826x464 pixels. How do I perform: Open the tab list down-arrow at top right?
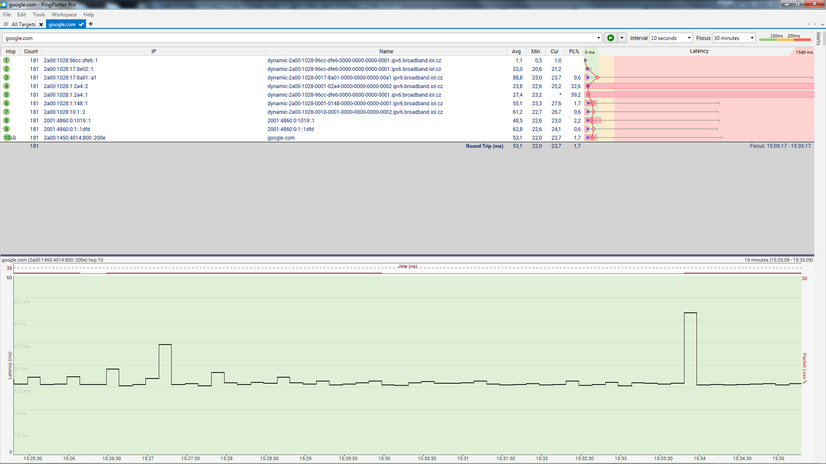point(823,24)
